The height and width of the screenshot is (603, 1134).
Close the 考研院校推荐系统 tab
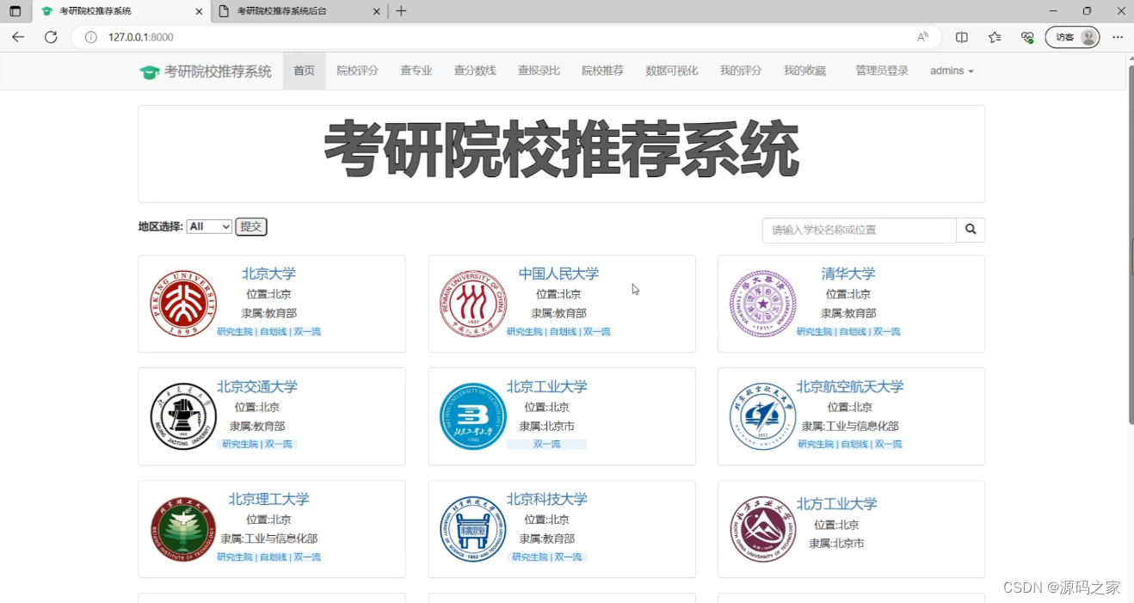[200, 11]
